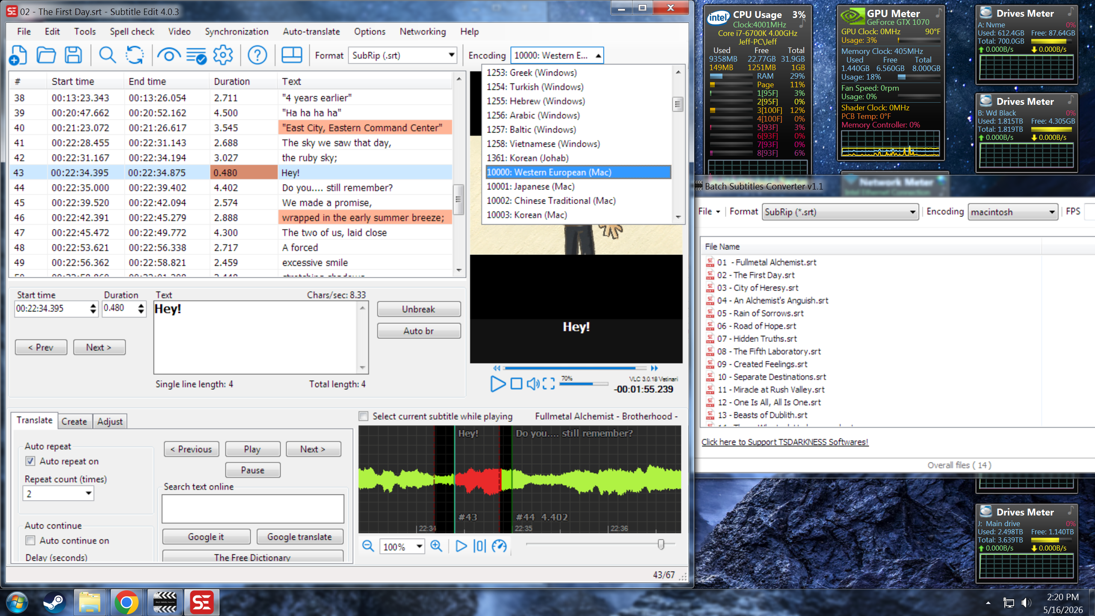
Task: Open the Auto-translate menu
Action: click(311, 32)
